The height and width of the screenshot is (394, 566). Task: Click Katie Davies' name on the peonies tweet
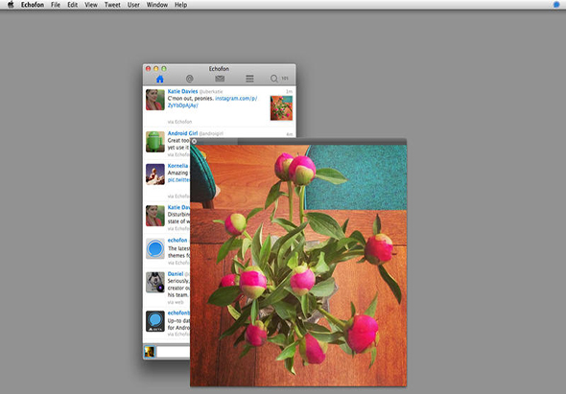pyautogui.click(x=182, y=91)
